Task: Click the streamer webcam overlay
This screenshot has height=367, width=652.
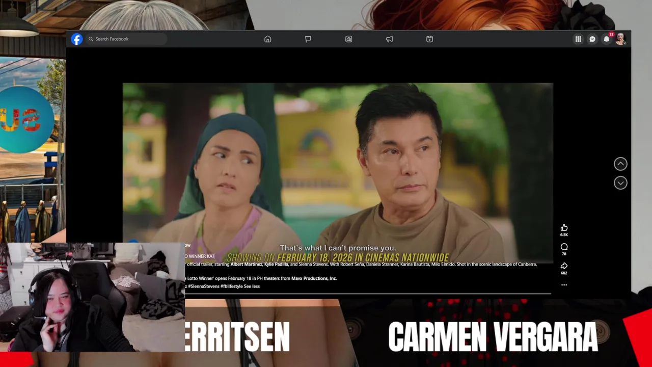Action: click(x=92, y=297)
